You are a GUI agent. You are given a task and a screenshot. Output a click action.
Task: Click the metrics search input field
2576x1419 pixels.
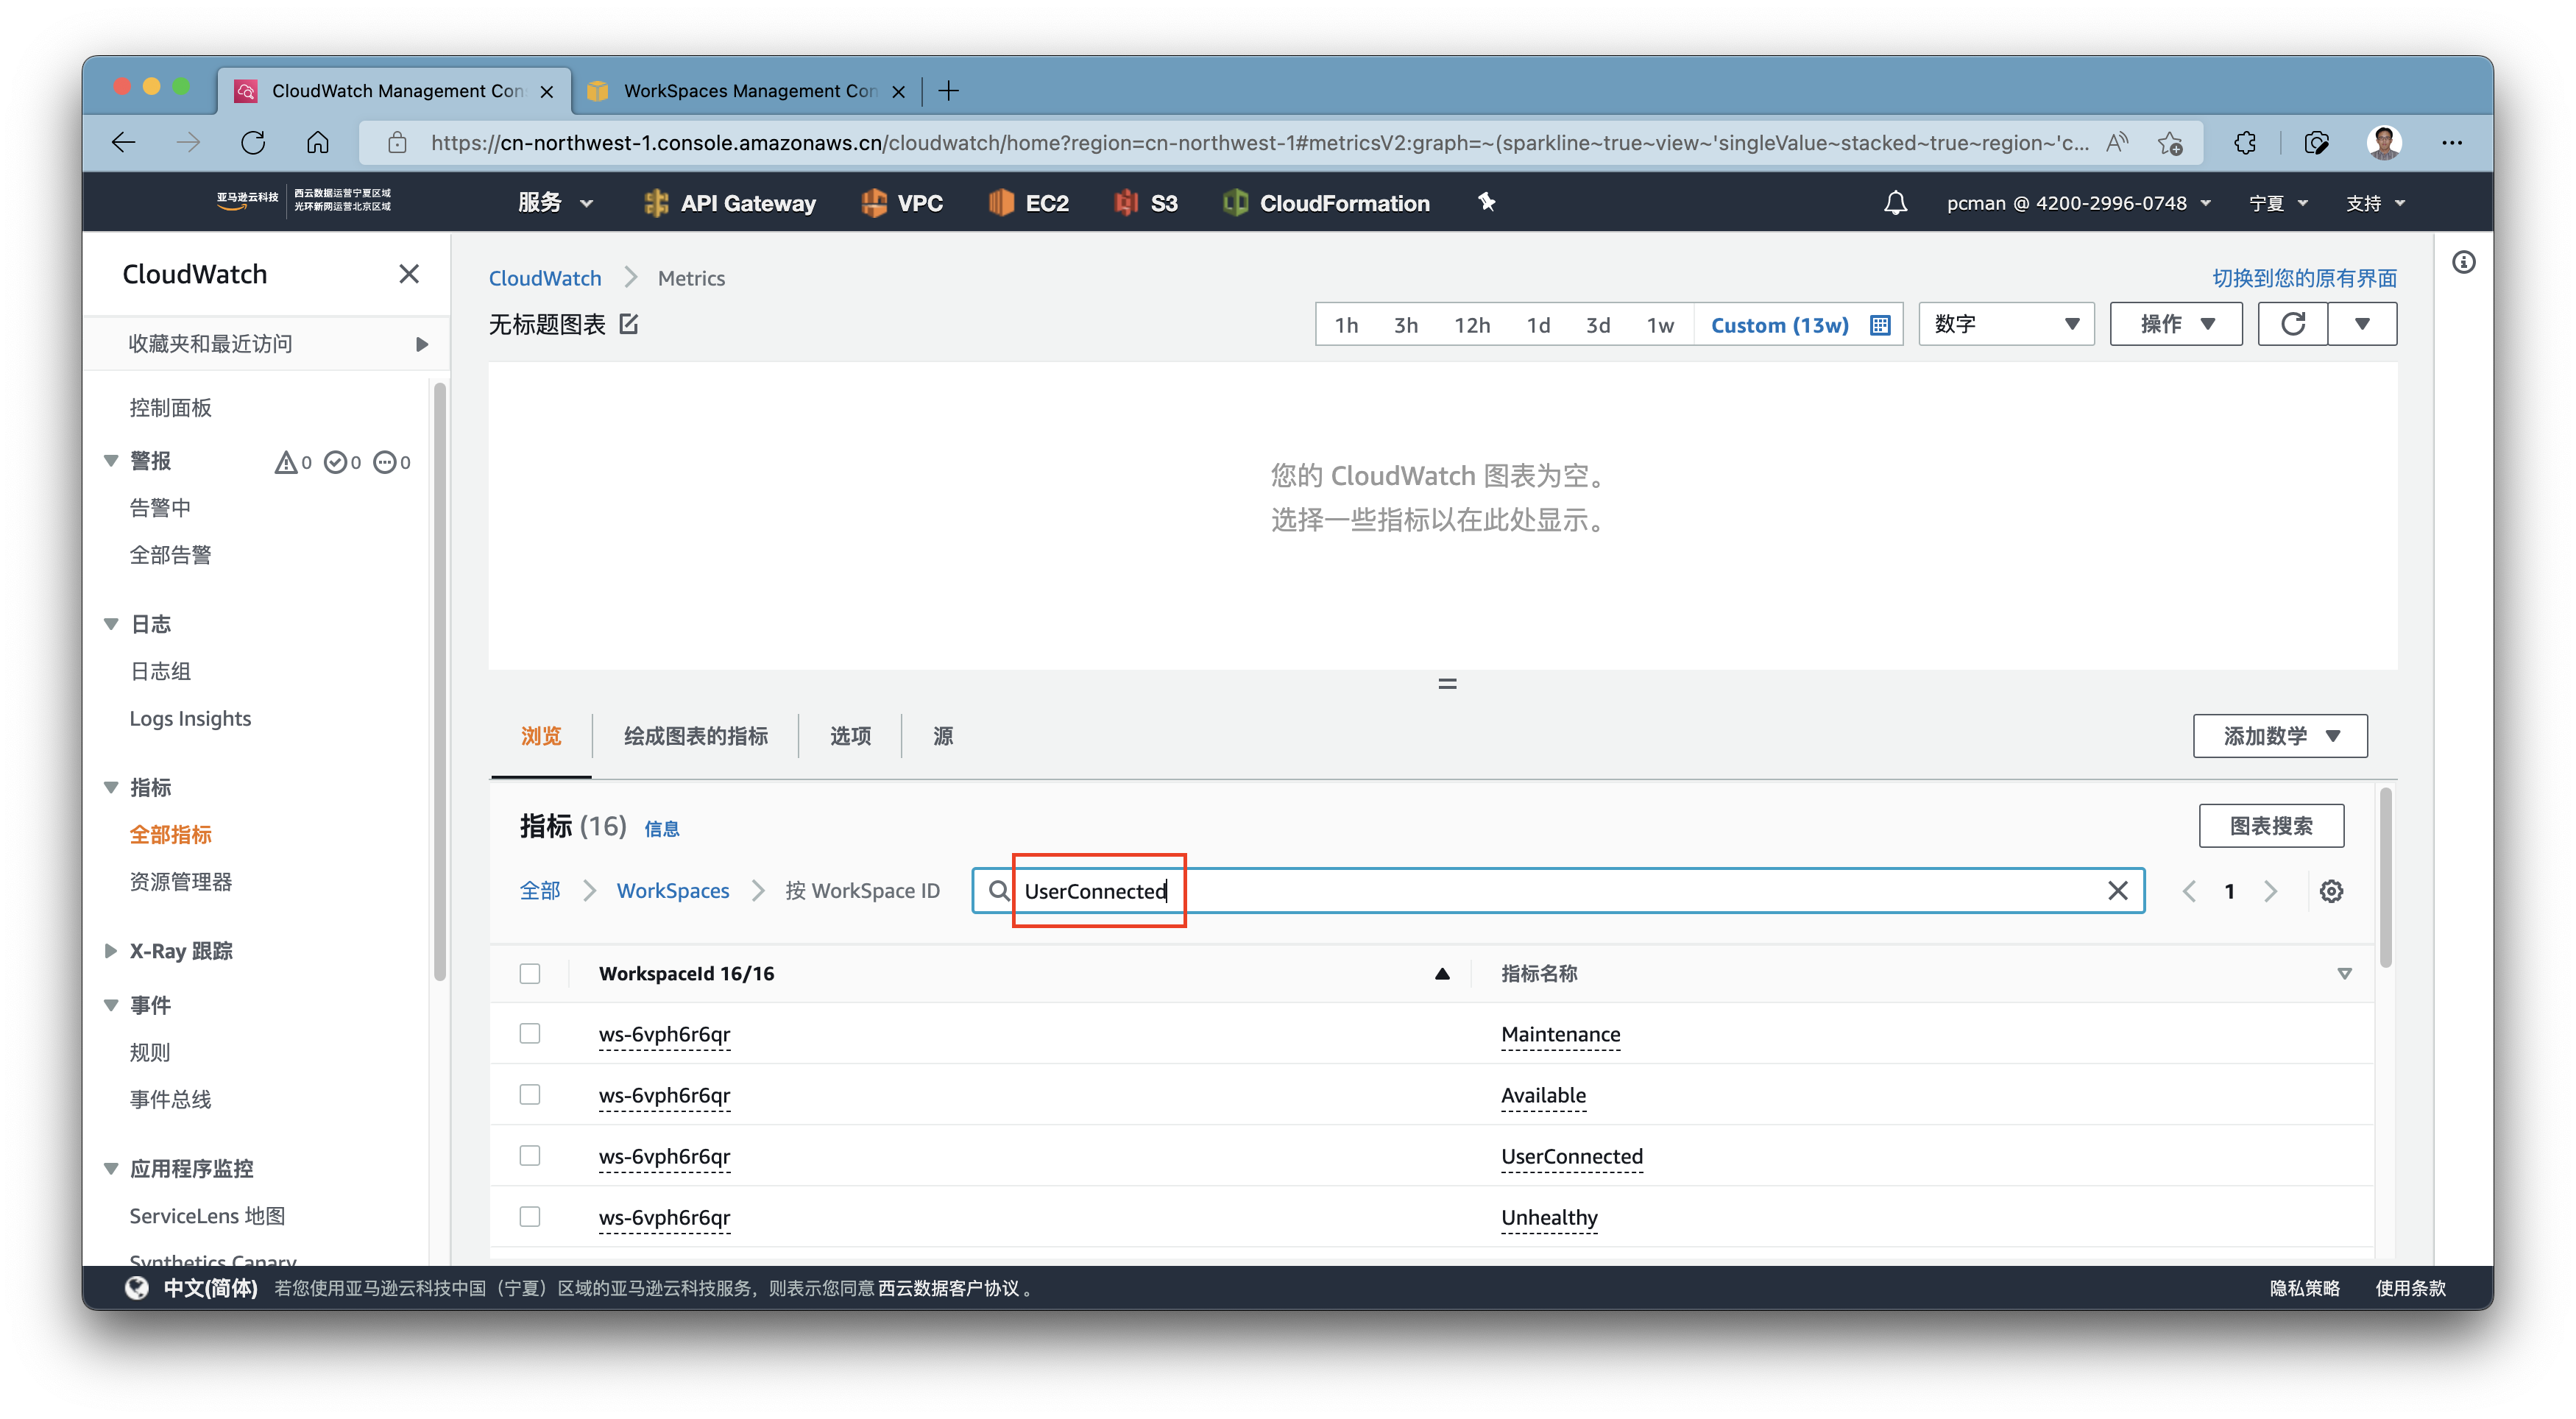1558,891
